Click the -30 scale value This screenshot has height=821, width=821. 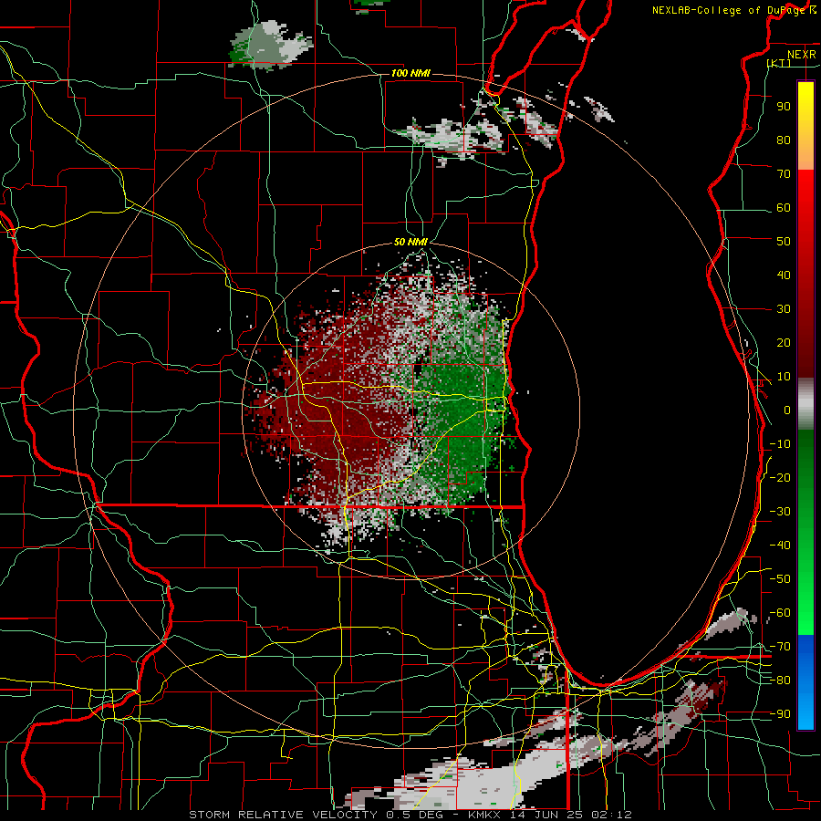pos(780,512)
